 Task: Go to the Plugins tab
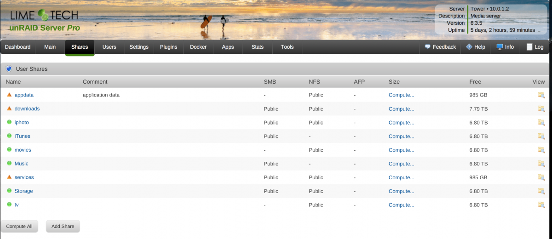tap(168, 47)
